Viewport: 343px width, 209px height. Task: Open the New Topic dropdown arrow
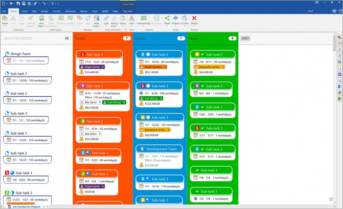pos(45,26)
